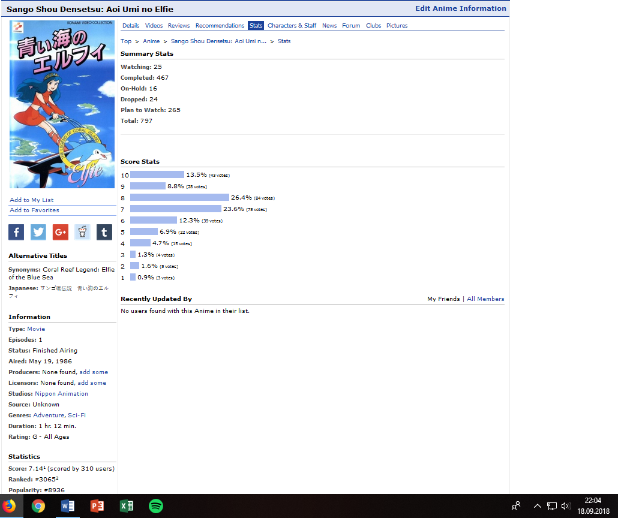Click 'Duration: 1 hr. 12 min.' text

pyautogui.click(x=42, y=426)
